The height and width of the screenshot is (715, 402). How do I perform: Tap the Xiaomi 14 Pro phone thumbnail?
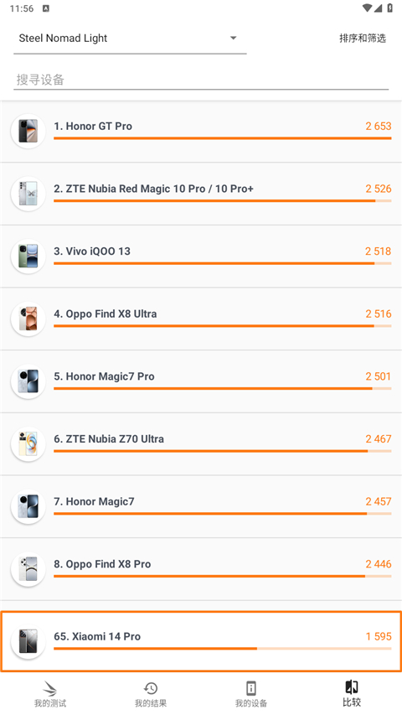point(28,641)
